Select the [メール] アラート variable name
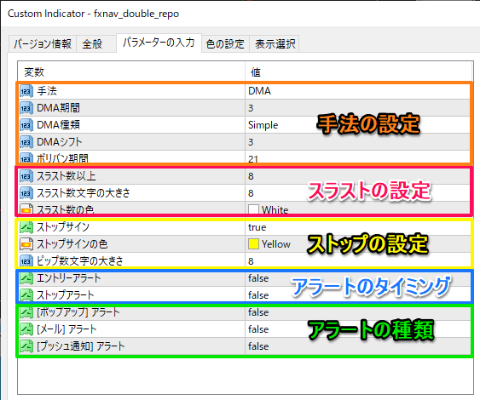The width and height of the screenshot is (480, 400). click(67, 329)
